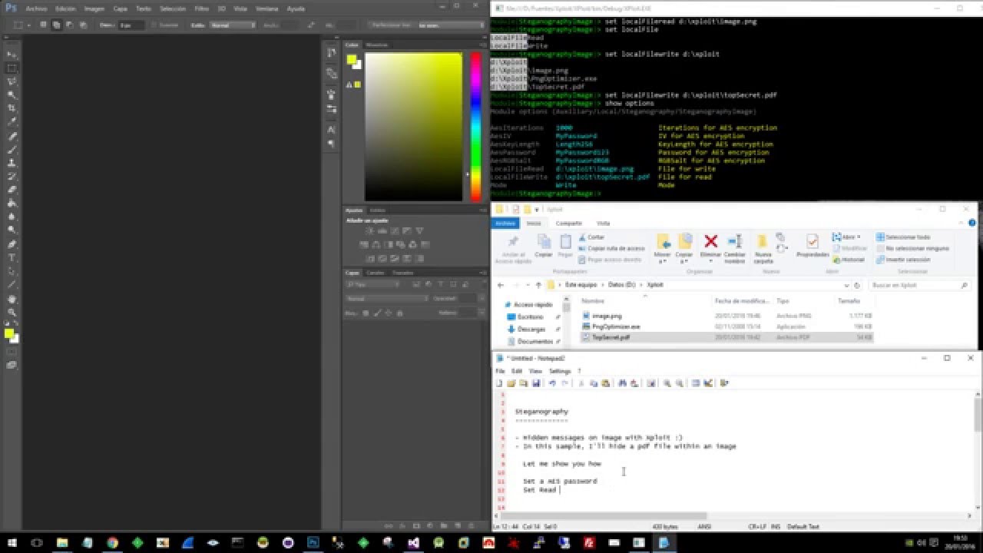Switch to Compartir tab in Explorer
The width and height of the screenshot is (983, 553).
[x=569, y=223]
